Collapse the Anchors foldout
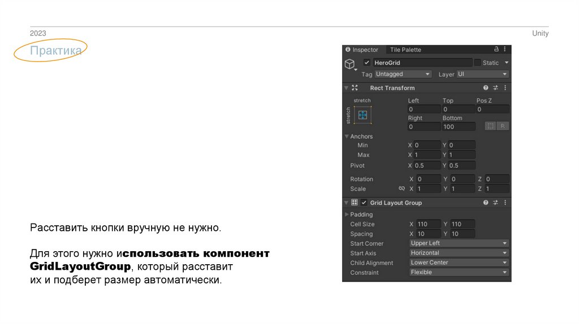The width and height of the screenshot is (579, 324). [x=347, y=137]
